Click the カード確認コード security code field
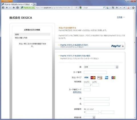The image size is (137, 120). click(x=87, y=90)
